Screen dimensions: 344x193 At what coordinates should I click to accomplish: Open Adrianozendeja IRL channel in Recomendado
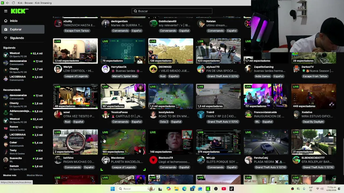coord(23,113)
